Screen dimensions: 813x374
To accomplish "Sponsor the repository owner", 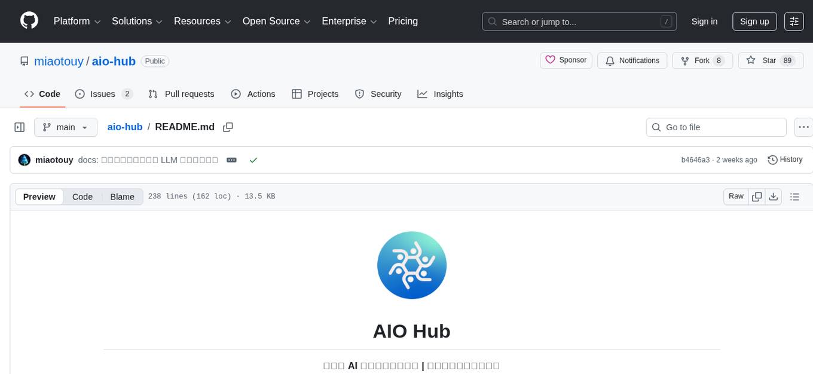I will tap(566, 60).
